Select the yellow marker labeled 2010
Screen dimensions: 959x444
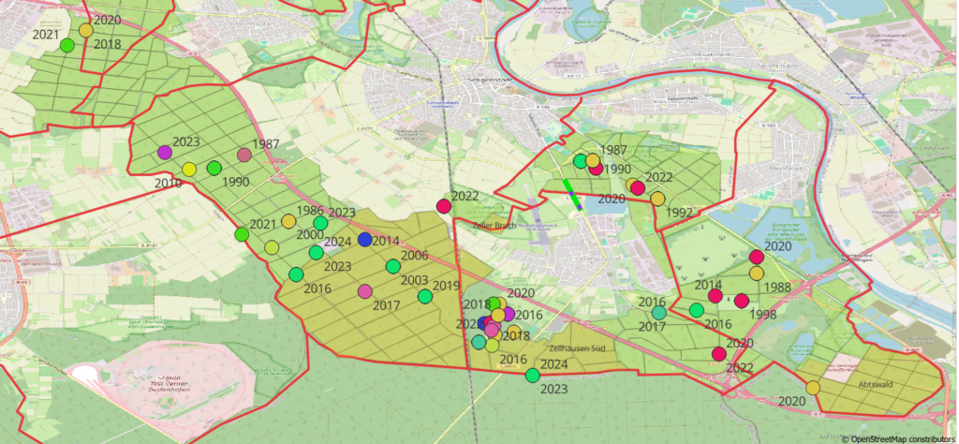click(x=189, y=170)
